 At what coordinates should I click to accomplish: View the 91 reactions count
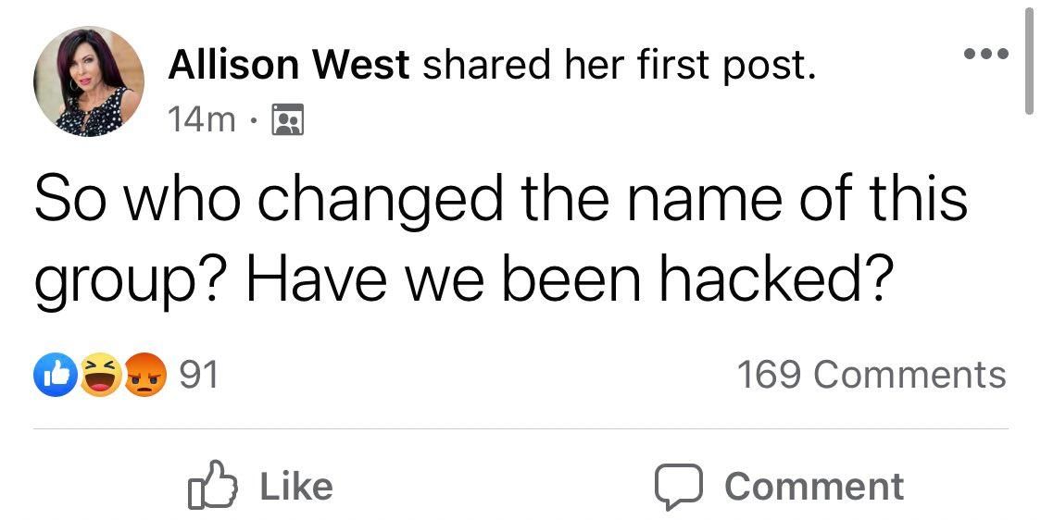pos(198,376)
